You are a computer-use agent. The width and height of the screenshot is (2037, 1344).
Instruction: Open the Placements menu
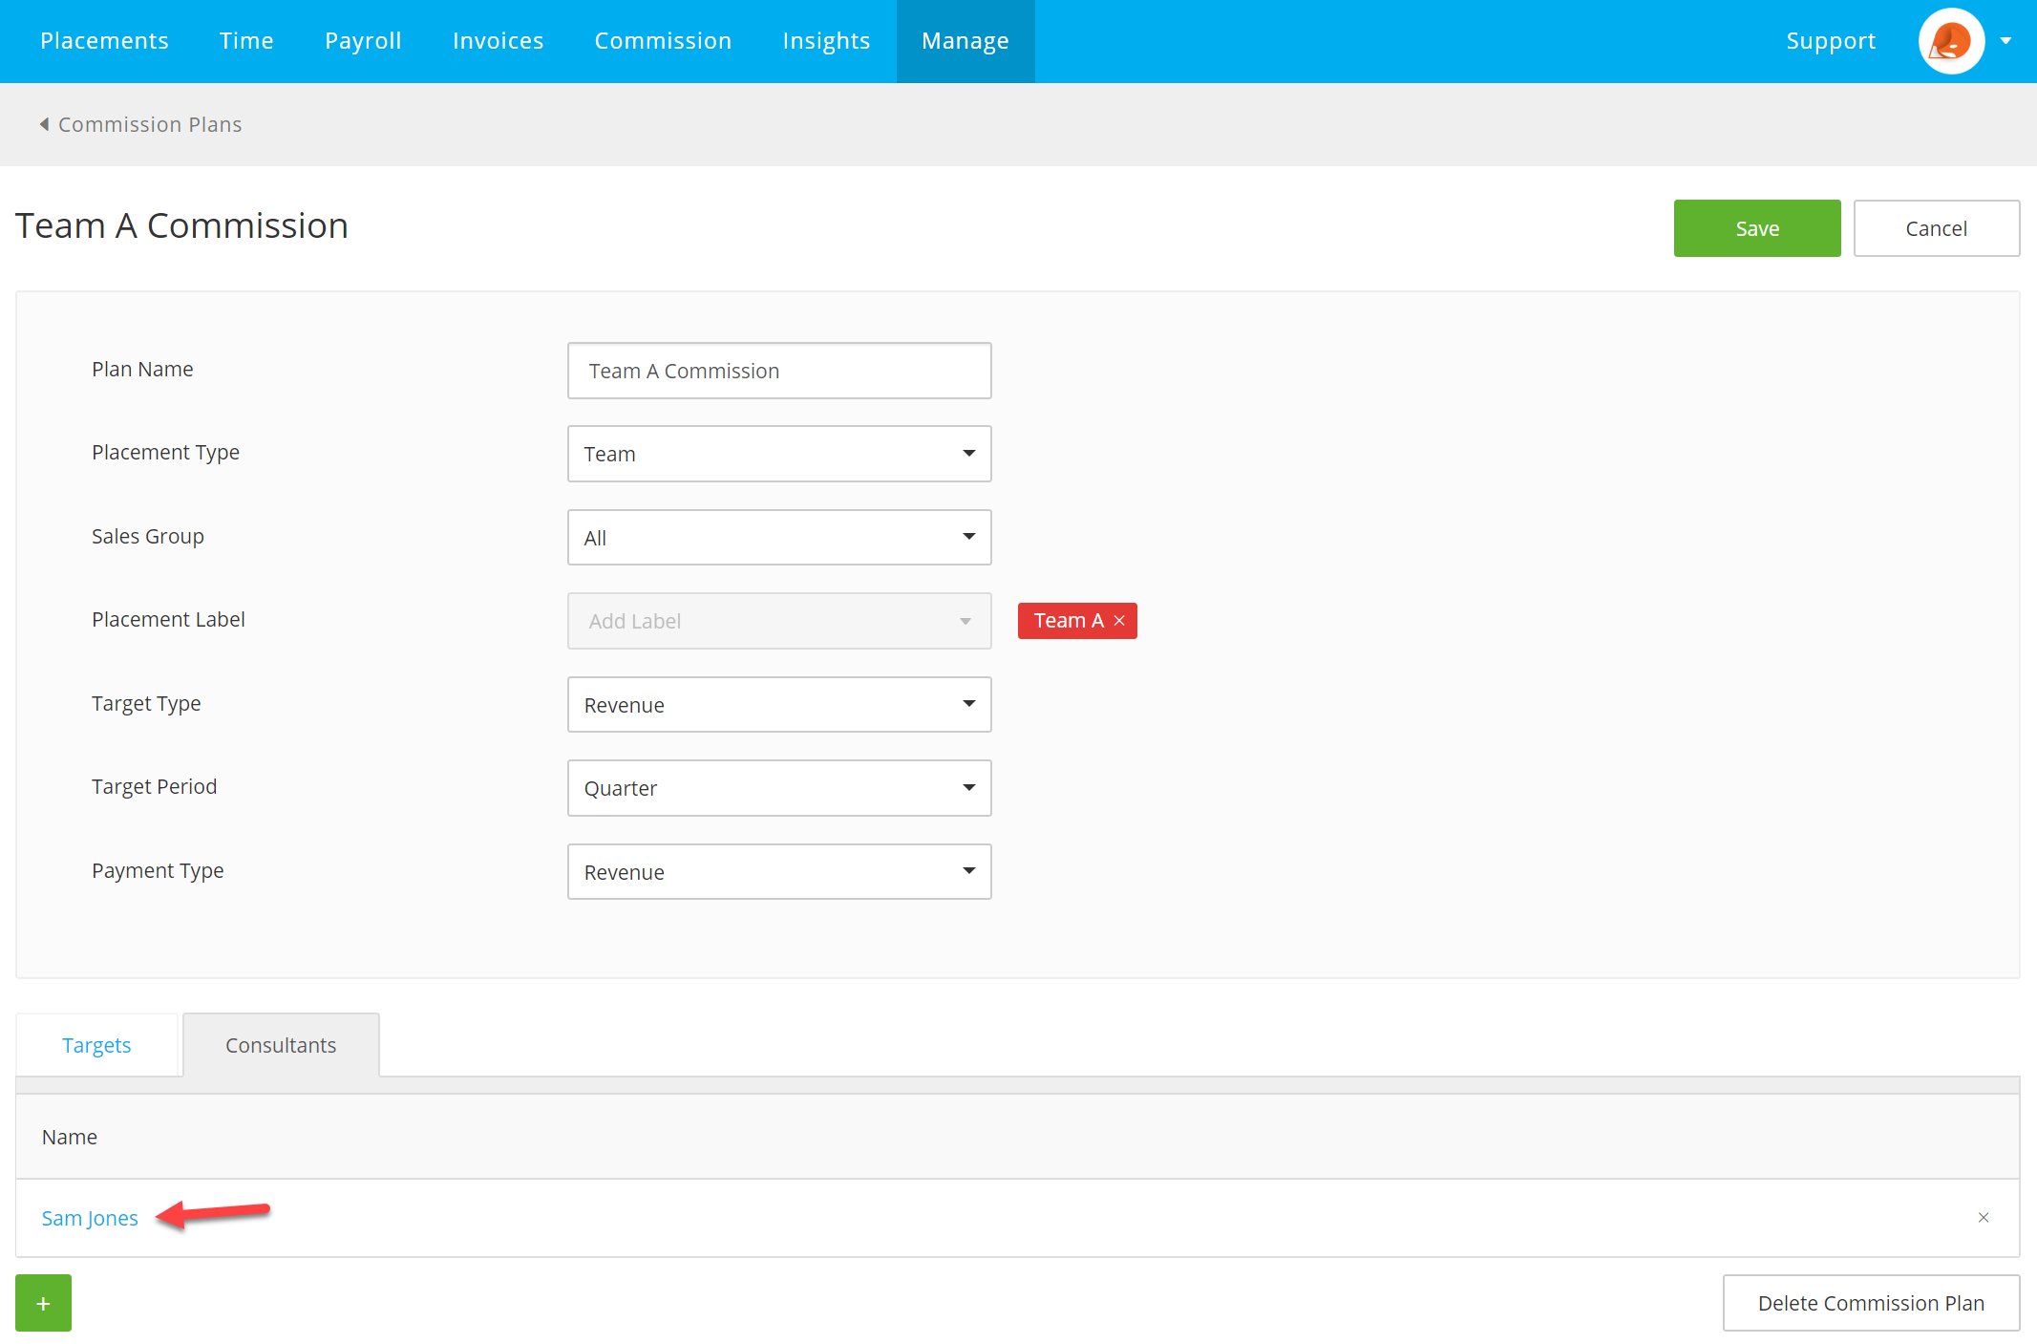tap(104, 41)
